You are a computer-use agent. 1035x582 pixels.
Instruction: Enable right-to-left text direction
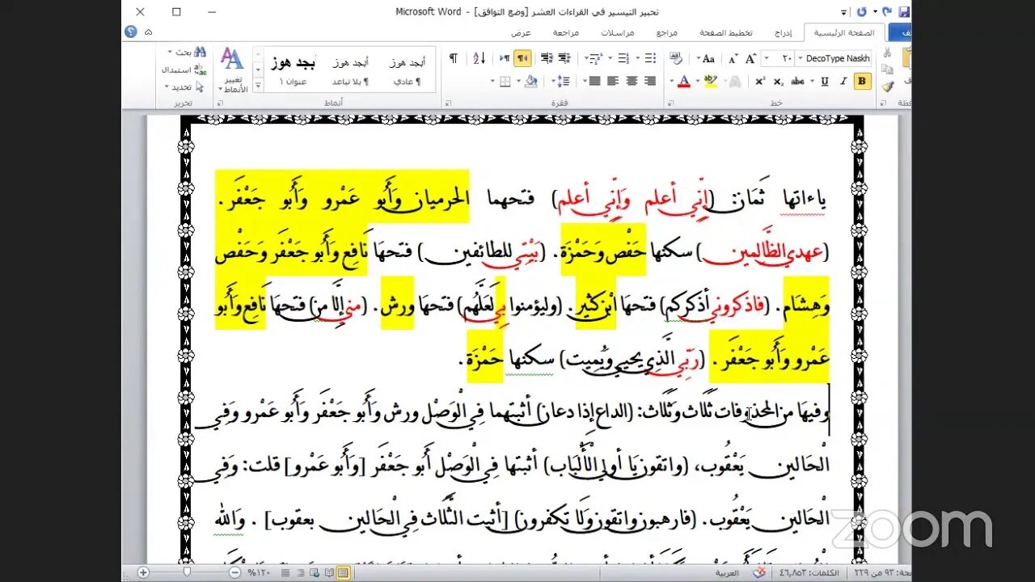522,58
